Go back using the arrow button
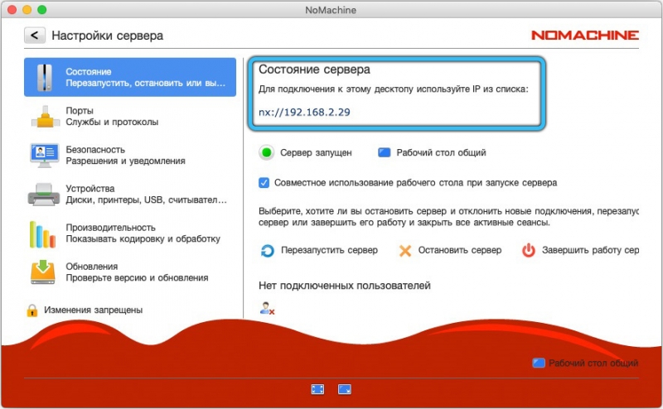Screen dimensions: 663x409 (x=34, y=36)
